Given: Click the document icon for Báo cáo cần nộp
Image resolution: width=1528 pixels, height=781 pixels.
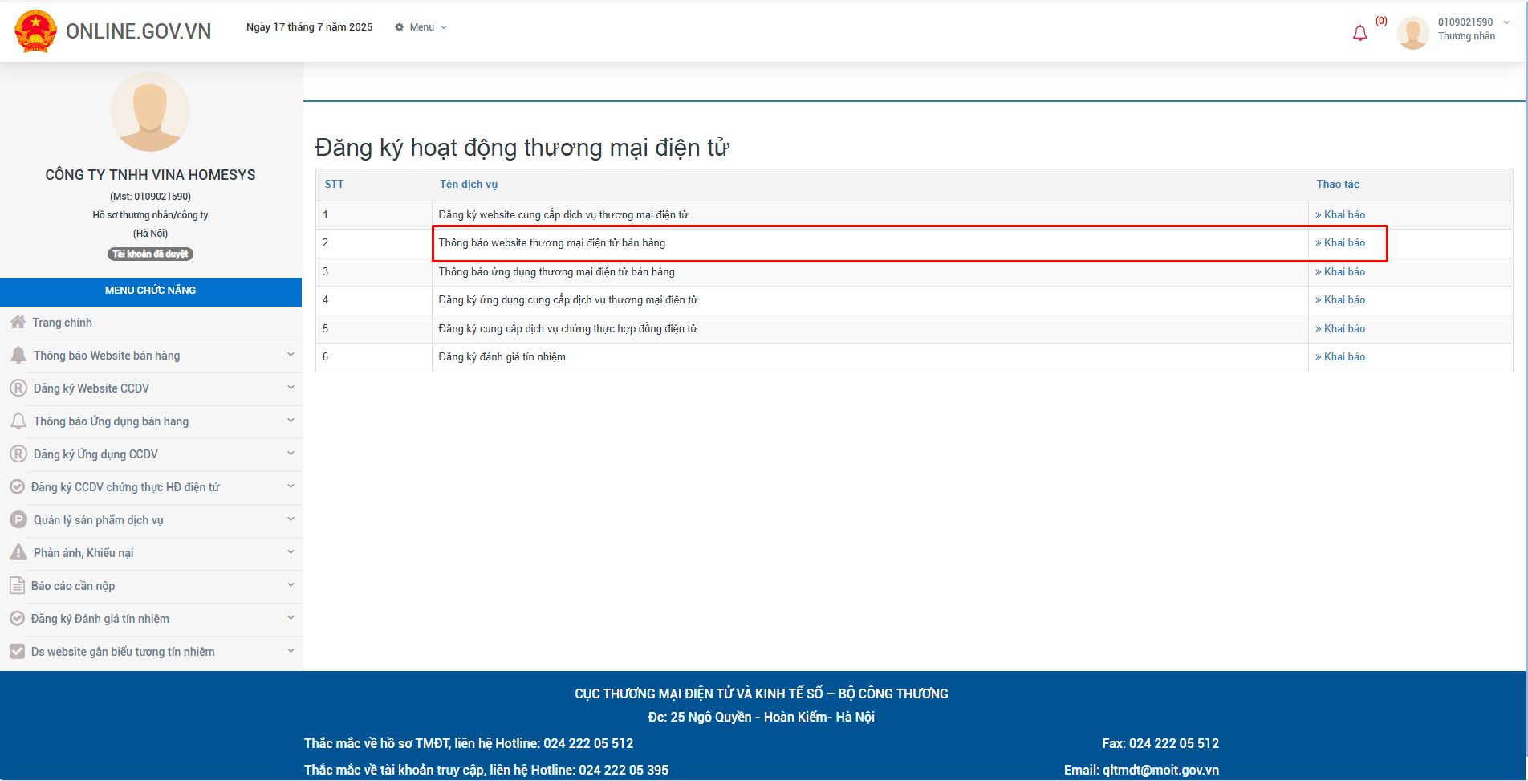Looking at the screenshot, I should coord(17,586).
